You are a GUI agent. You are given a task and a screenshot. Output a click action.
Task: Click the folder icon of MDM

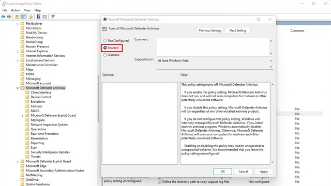pyautogui.click(x=22, y=74)
